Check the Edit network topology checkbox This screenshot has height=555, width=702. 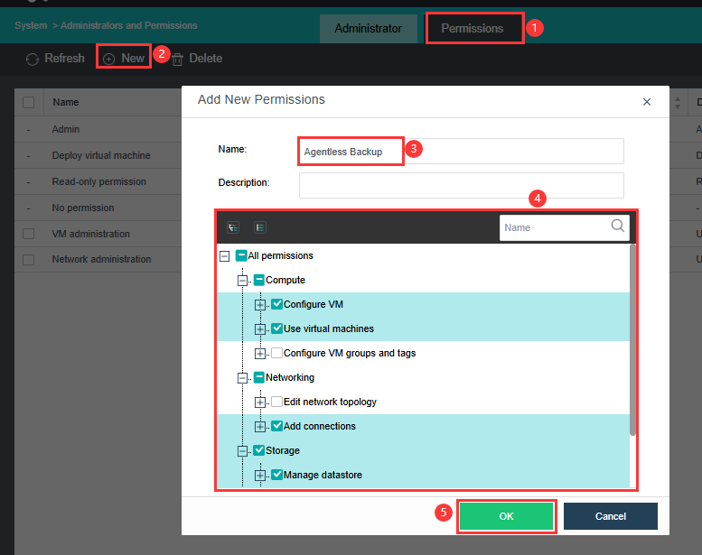[277, 402]
